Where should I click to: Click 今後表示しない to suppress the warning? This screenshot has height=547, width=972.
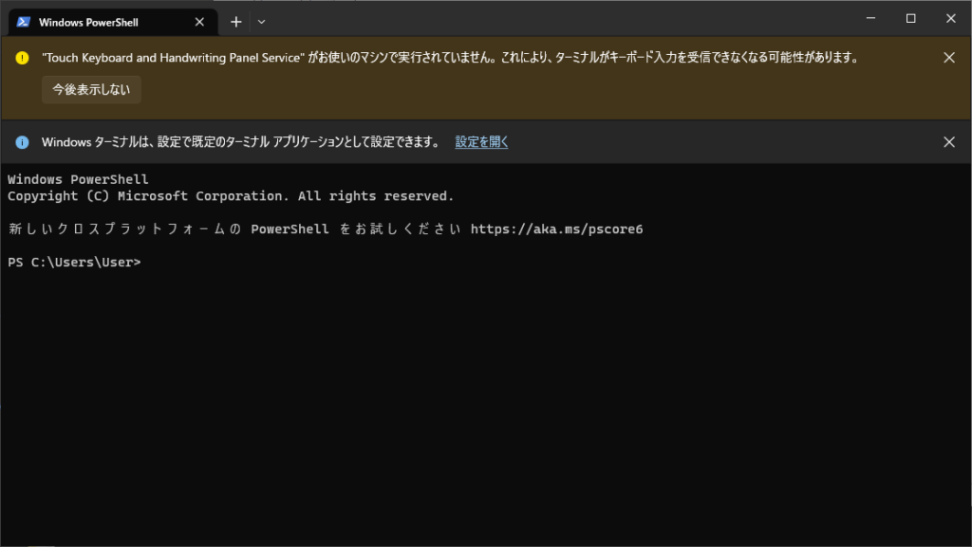[91, 89]
